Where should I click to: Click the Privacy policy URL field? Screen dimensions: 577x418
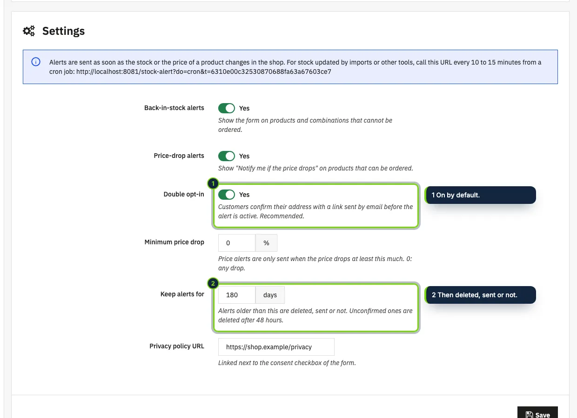click(x=276, y=347)
